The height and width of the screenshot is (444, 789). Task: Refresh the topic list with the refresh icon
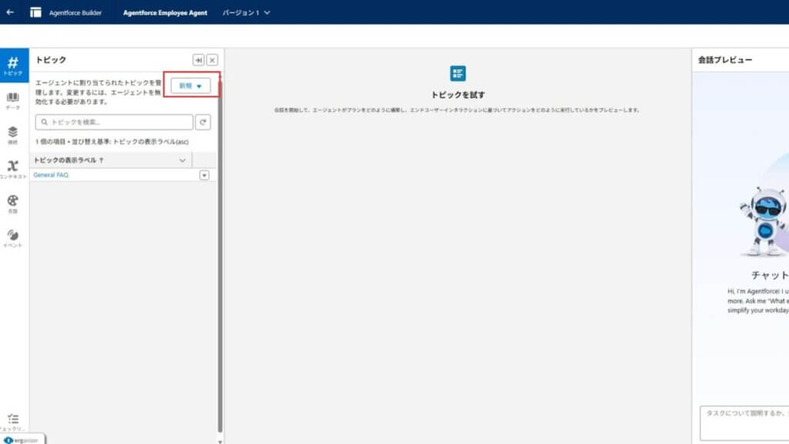point(203,122)
